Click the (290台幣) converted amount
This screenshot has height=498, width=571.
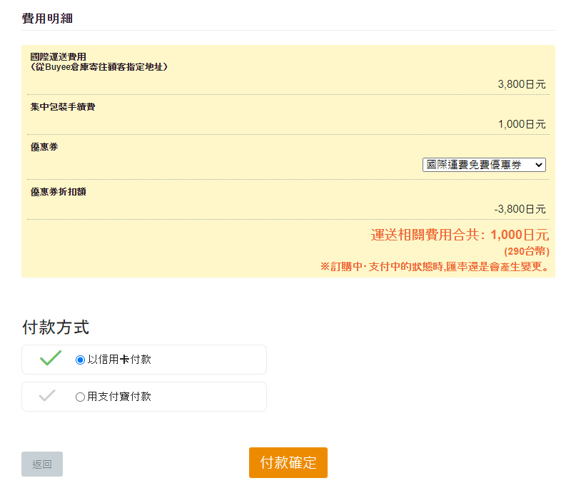pos(527,251)
